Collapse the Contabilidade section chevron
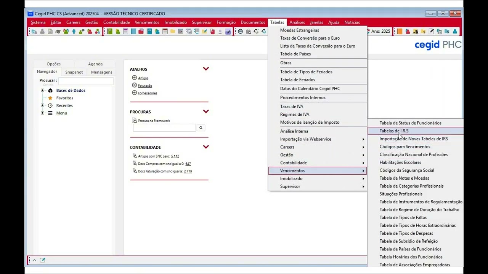 (x=206, y=147)
